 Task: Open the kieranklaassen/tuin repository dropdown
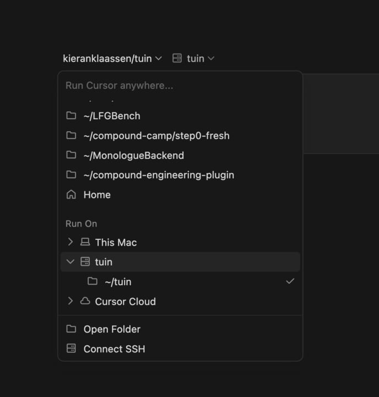[x=112, y=58]
